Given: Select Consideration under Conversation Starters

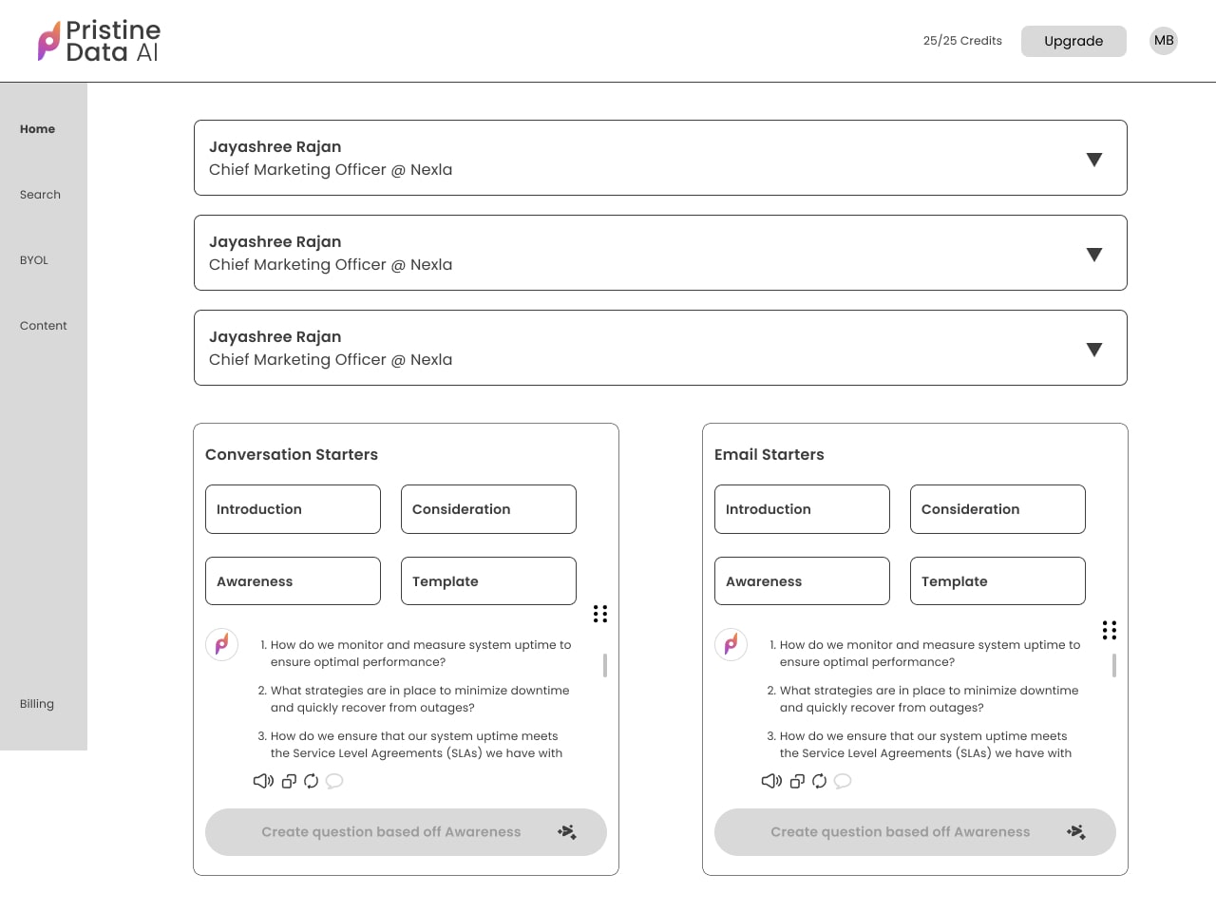Looking at the screenshot, I should coord(488,509).
